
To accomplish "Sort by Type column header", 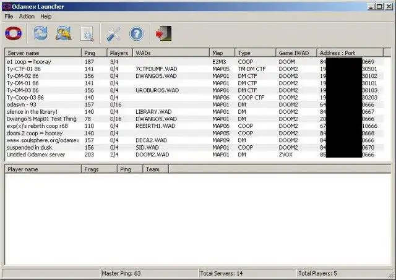I will pos(256,53).
